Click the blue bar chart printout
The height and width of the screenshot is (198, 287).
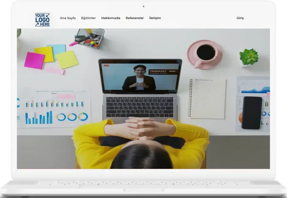pyautogui.click(x=38, y=117)
